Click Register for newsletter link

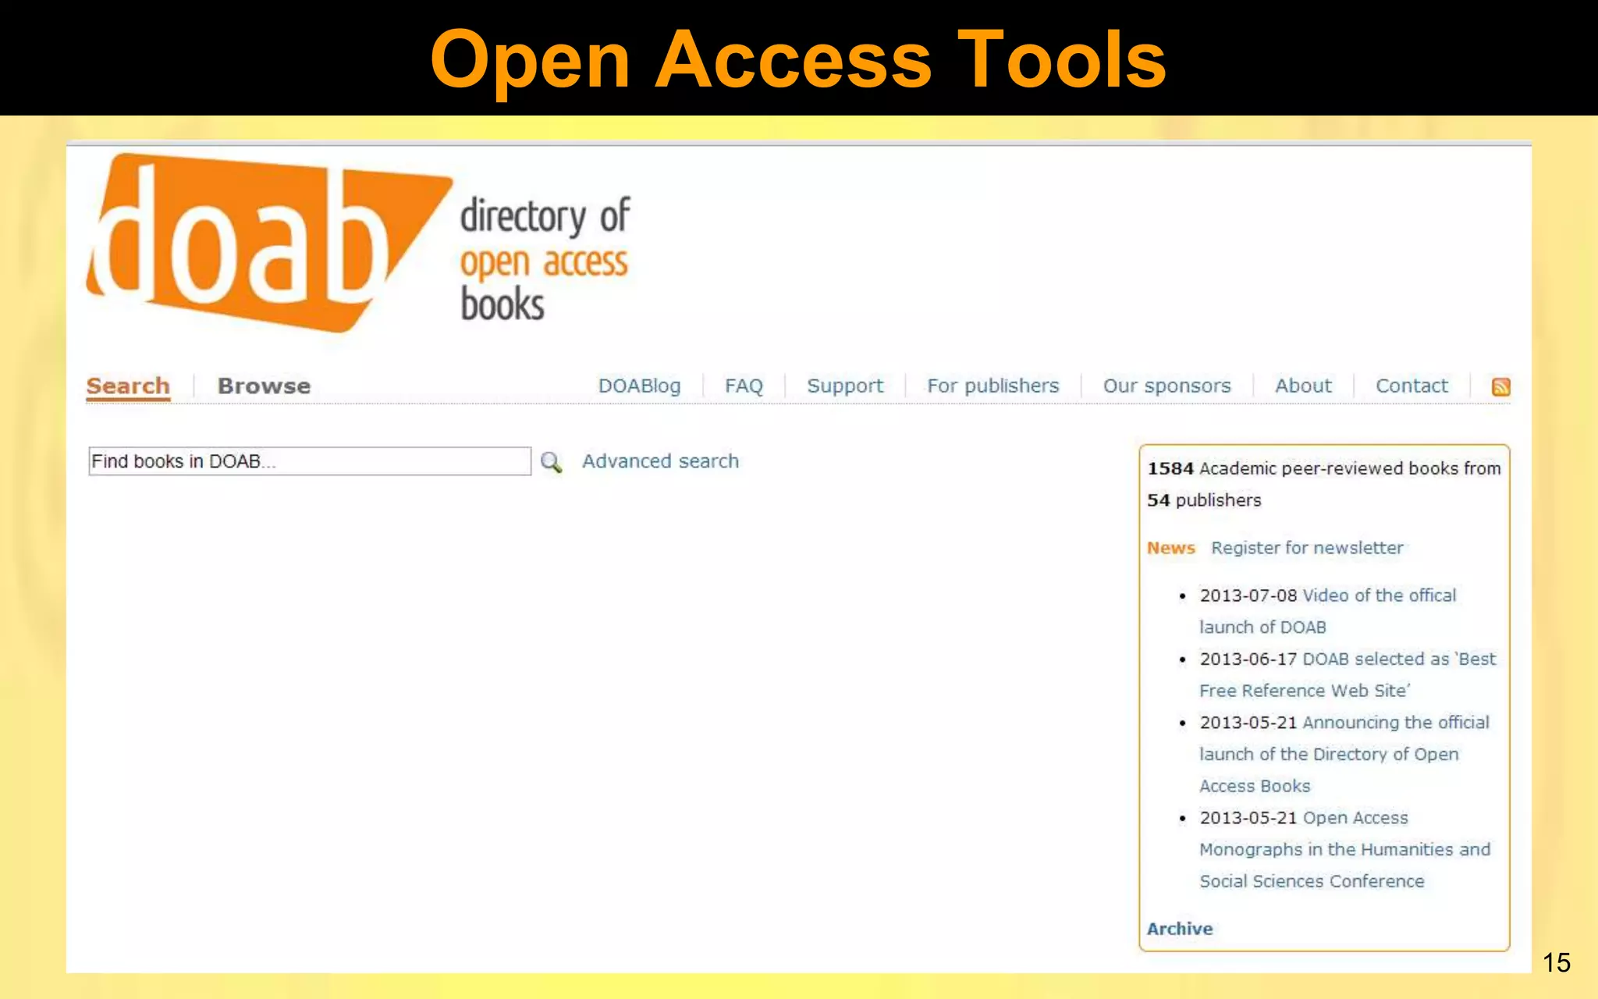(1307, 548)
